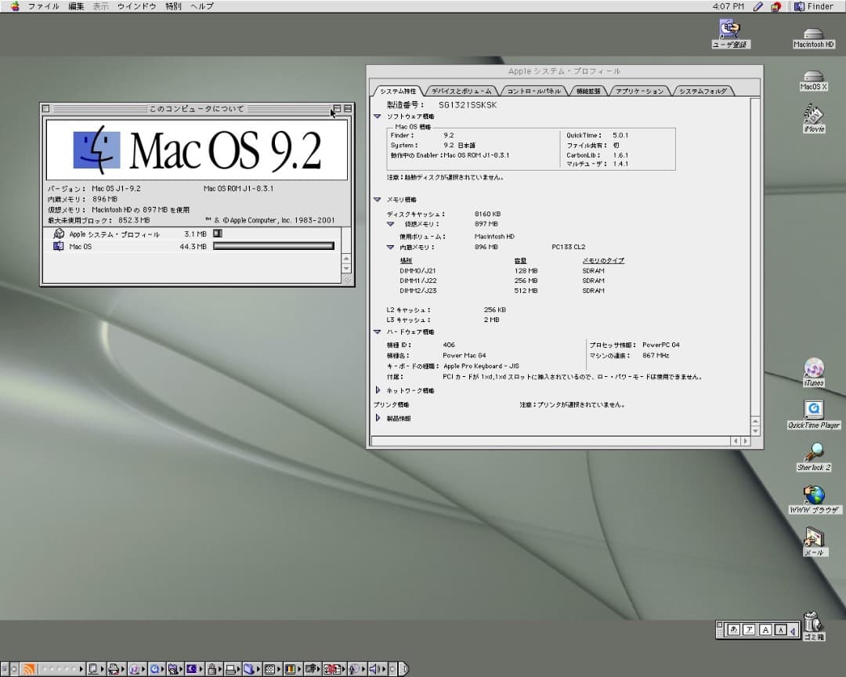Collapse the メモリ概略 section
This screenshot has height=677, width=846.
(378, 199)
